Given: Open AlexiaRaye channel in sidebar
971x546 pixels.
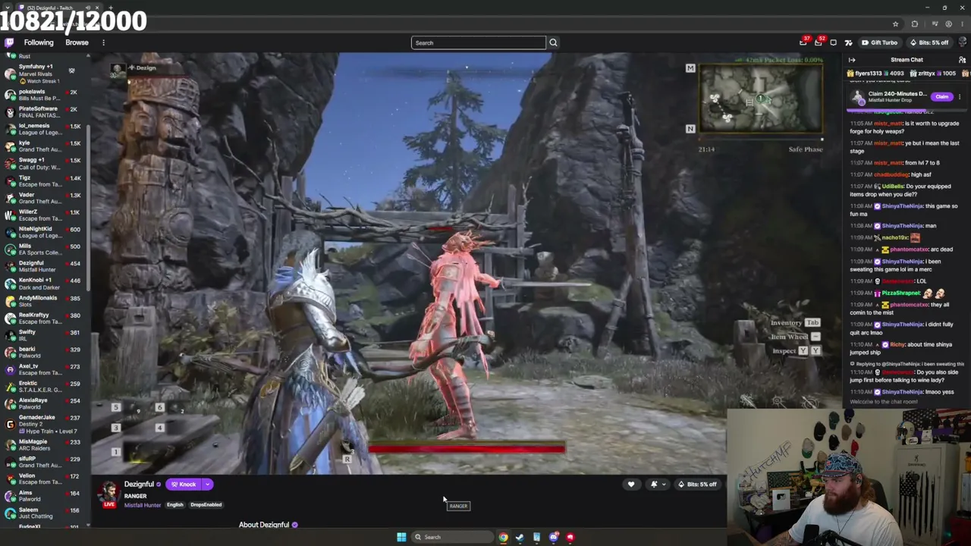Looking at the screenshot, I should [x=44, y=403].
